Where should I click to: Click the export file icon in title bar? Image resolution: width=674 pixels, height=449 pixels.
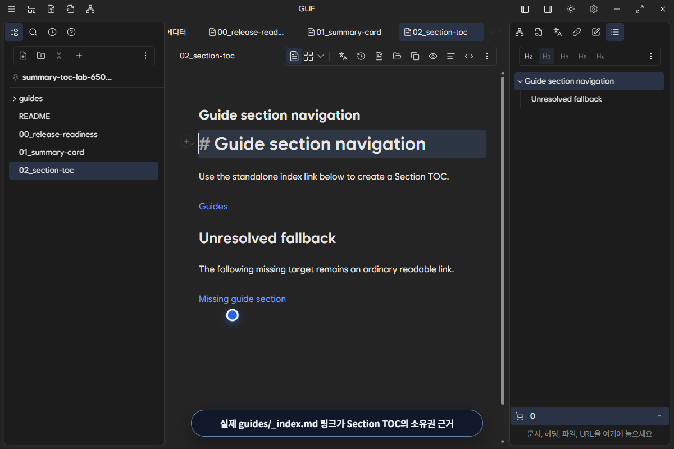pyautogui.click(x=51, y=9)
